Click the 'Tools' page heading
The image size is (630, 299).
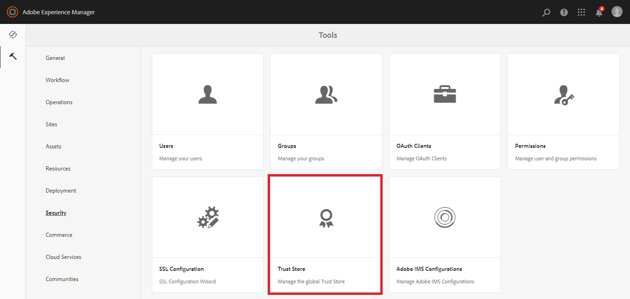(x=328, y=35)
